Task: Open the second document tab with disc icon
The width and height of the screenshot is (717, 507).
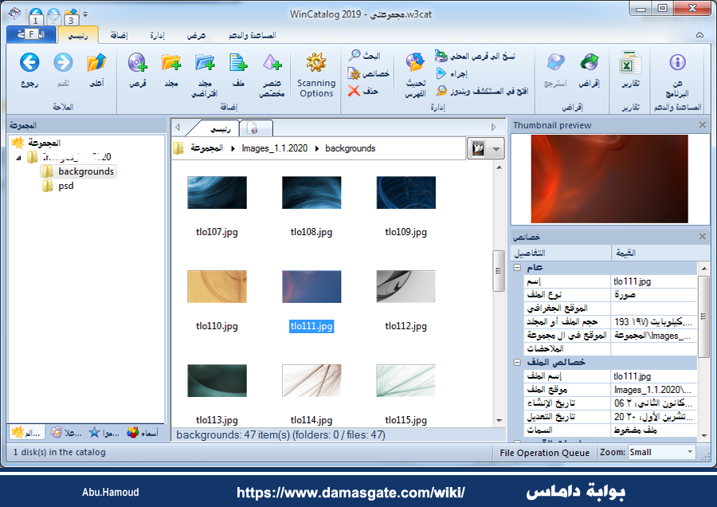Action: (256, 128)
